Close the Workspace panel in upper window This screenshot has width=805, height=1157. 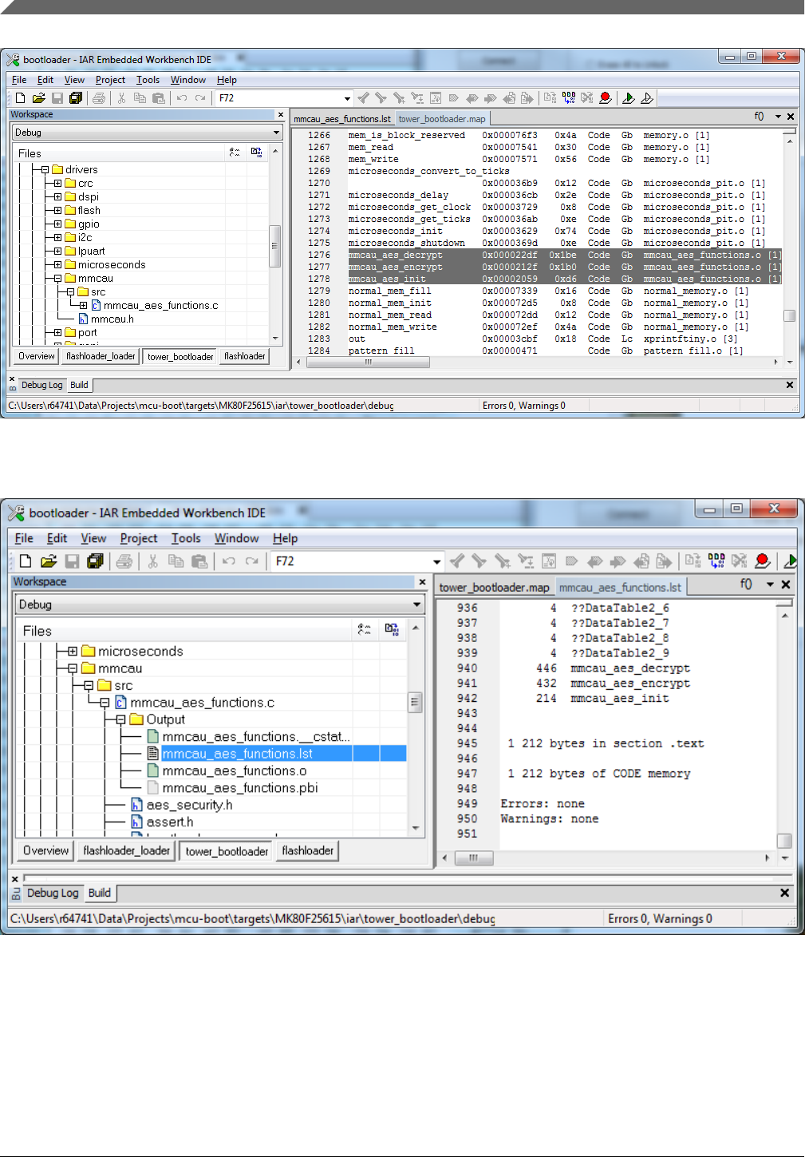280,115
